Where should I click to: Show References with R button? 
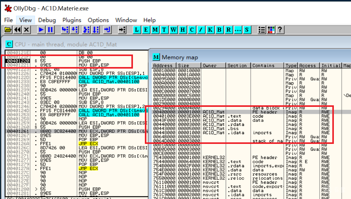click(228, 30)
